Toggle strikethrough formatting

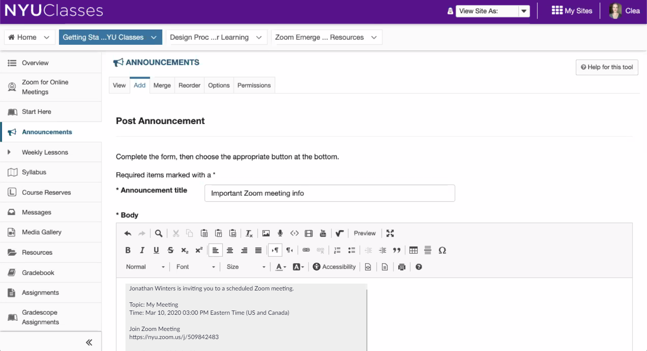pos(171,250)
